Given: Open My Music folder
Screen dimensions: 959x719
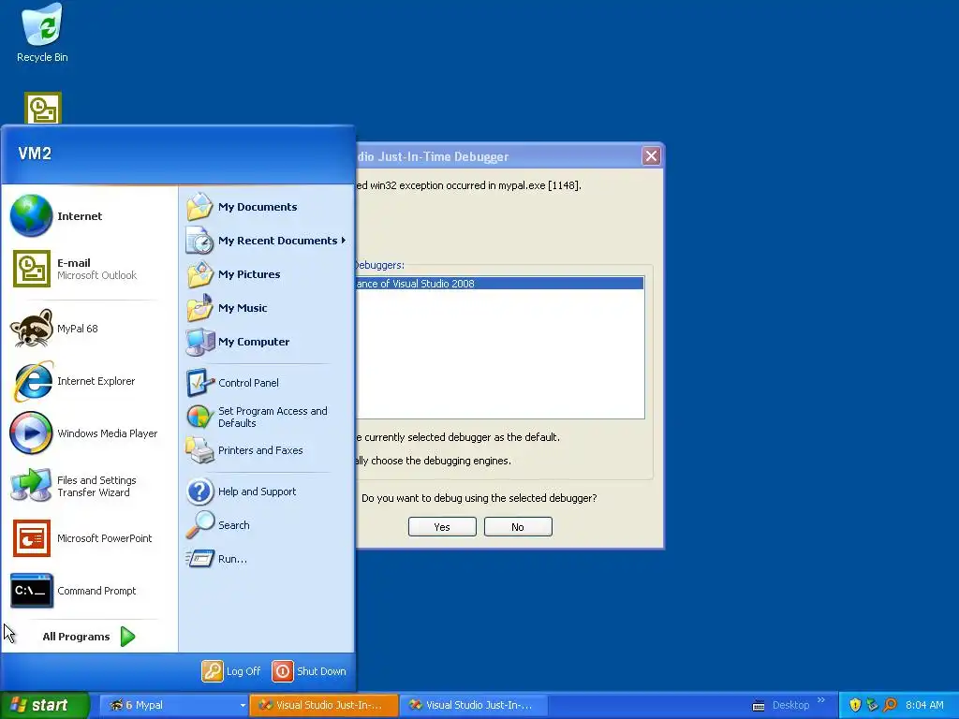Looking at the screenshot, I should coord(227,308).
